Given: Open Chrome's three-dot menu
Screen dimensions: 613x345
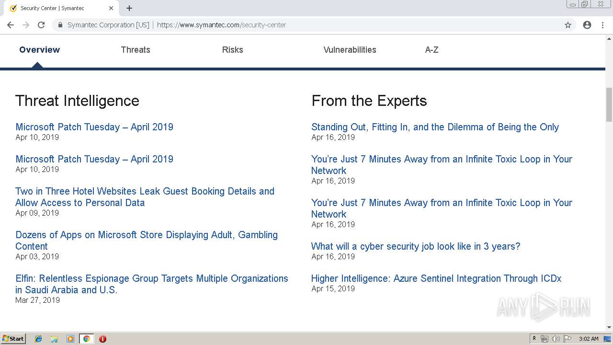Looking at the screenshot, I should (602, 25).
